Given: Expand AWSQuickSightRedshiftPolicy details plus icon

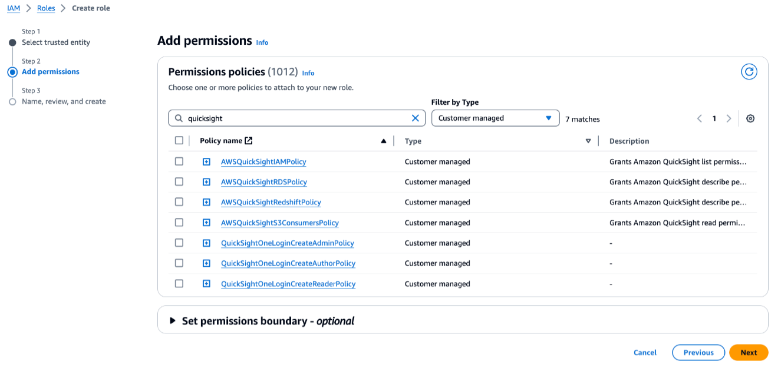Looking at the screenshot, I should (206, 203).
